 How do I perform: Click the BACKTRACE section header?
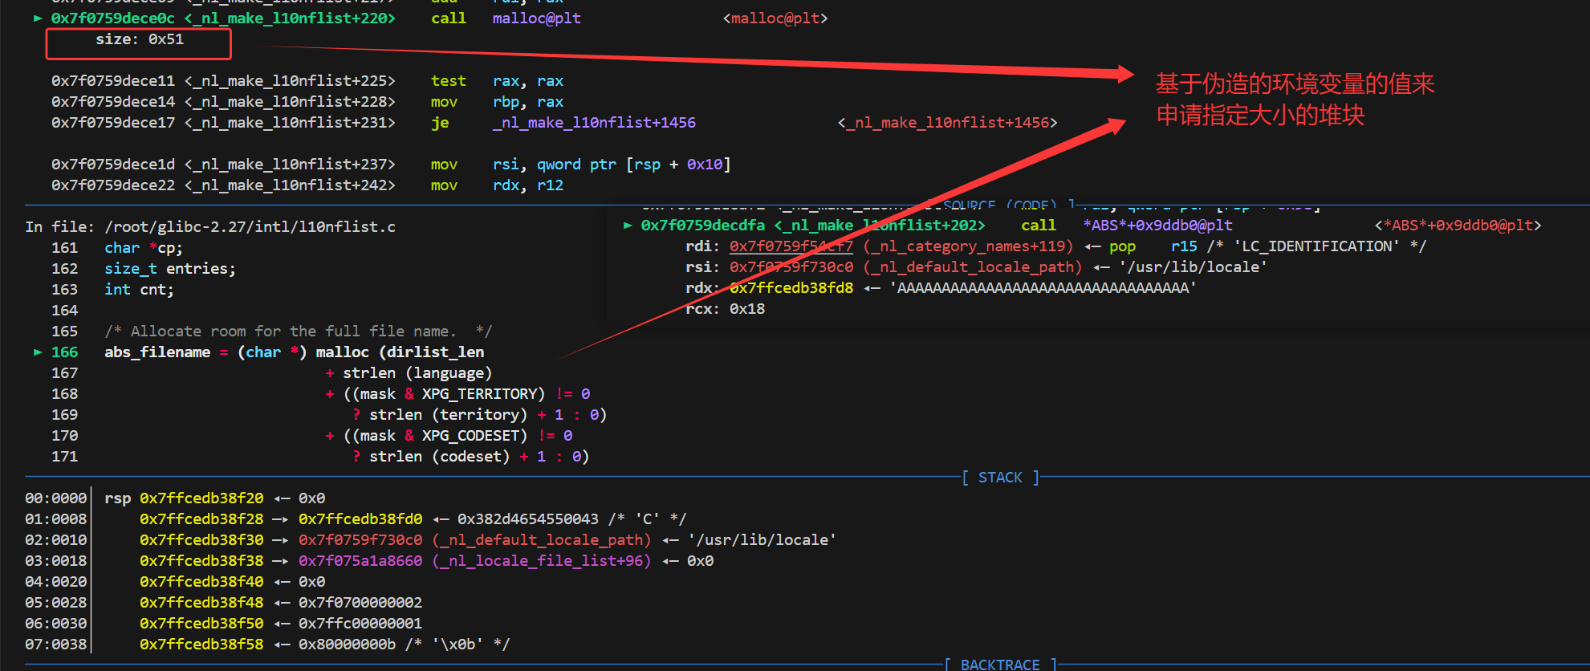click(x=1000, y=665)
